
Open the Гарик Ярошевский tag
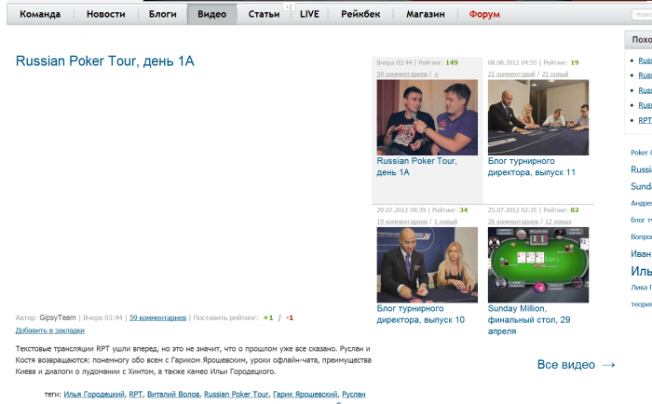tap(306, 394)
